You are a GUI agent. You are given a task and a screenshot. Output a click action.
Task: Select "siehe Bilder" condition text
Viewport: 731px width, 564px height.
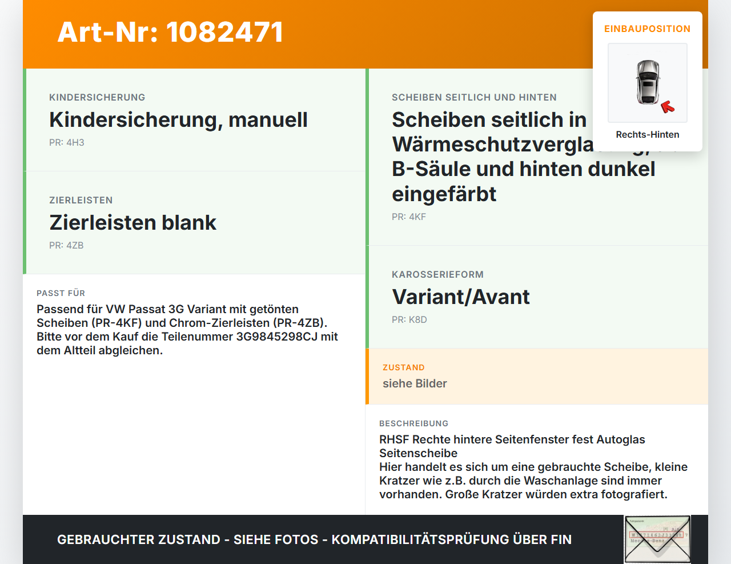pos(415,383)
